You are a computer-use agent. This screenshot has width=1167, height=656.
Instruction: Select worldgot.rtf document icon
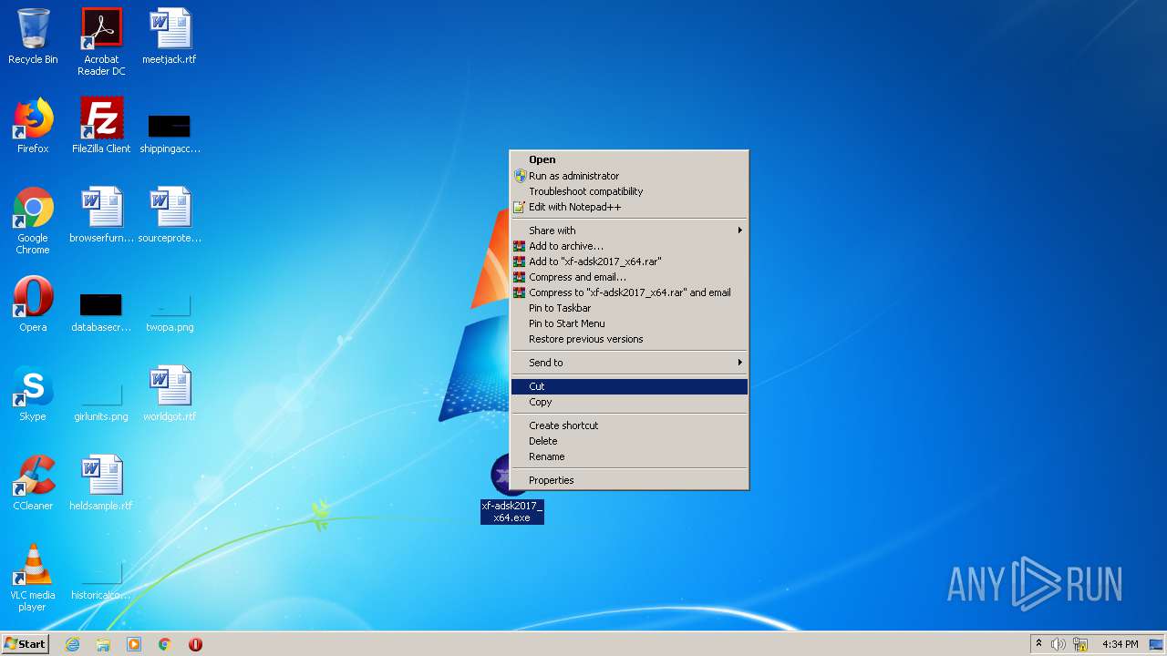(170, 394)
